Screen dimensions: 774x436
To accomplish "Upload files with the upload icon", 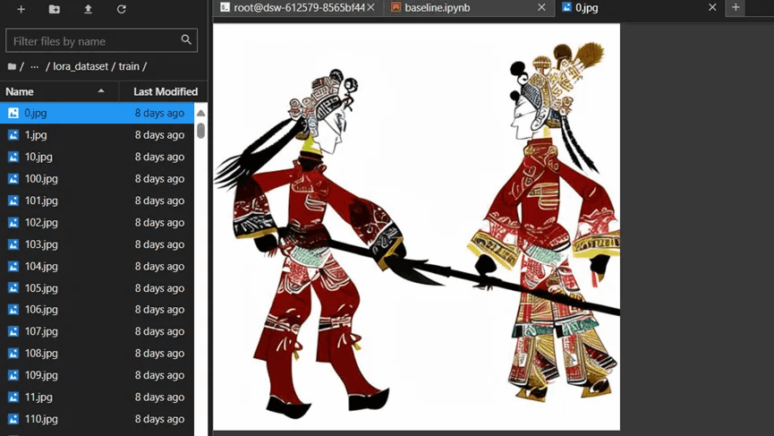I will pyautogui.click(x=88, y=9).
